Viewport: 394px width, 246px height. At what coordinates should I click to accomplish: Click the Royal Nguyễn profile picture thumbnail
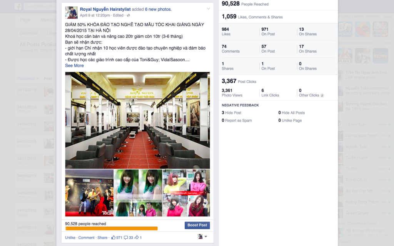pos(71,13)
